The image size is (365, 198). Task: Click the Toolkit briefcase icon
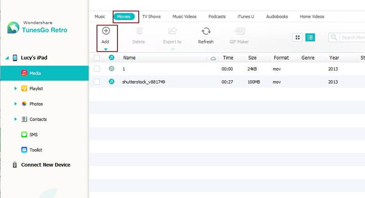point(24,150)
